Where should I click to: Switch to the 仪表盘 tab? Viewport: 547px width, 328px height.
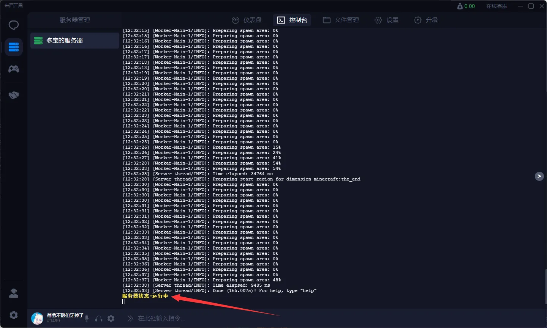(247, 20)
